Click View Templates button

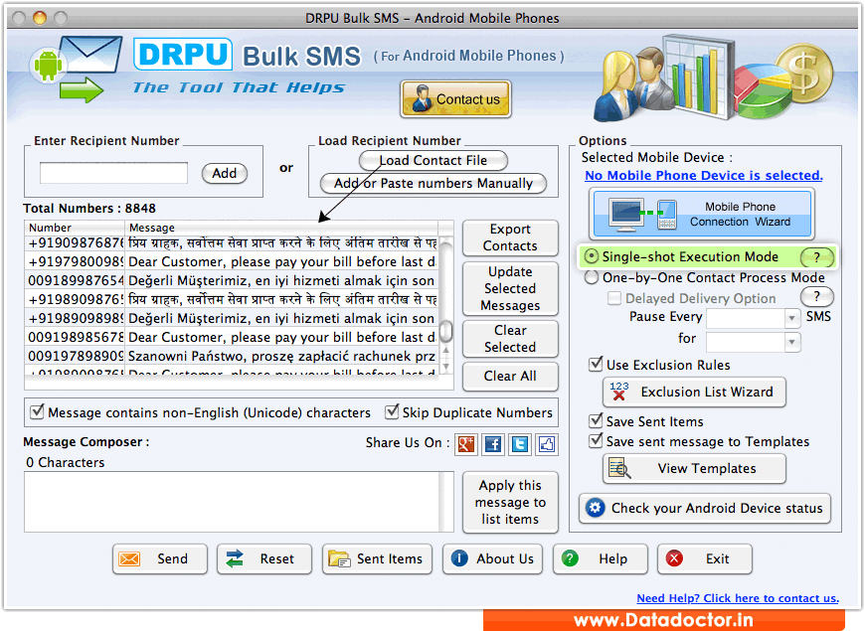[694, 468]
